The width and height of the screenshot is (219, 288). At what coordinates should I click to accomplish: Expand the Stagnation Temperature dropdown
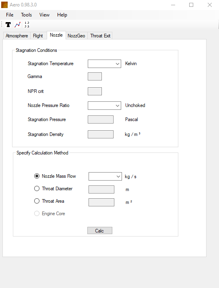click(x=104, y=64)
